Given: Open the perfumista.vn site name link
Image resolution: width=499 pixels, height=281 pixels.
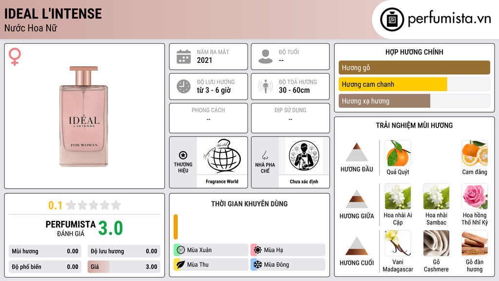Looking at the screenshot, I should 449,19.
